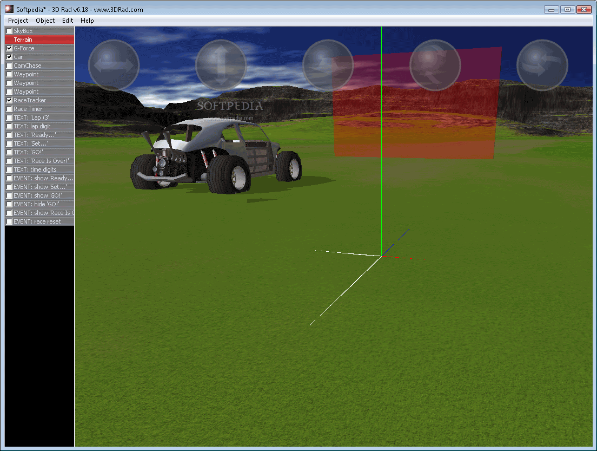Screen dimensions: 597x451
Task: Select the highlighted Terrain row
Action: [x=39, y=40]
